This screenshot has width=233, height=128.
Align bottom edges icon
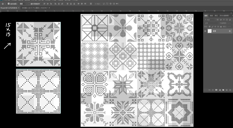tap(51, 4)
